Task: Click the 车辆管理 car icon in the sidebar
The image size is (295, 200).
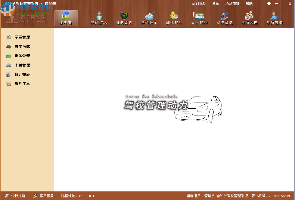Action: tap(9, 65)
